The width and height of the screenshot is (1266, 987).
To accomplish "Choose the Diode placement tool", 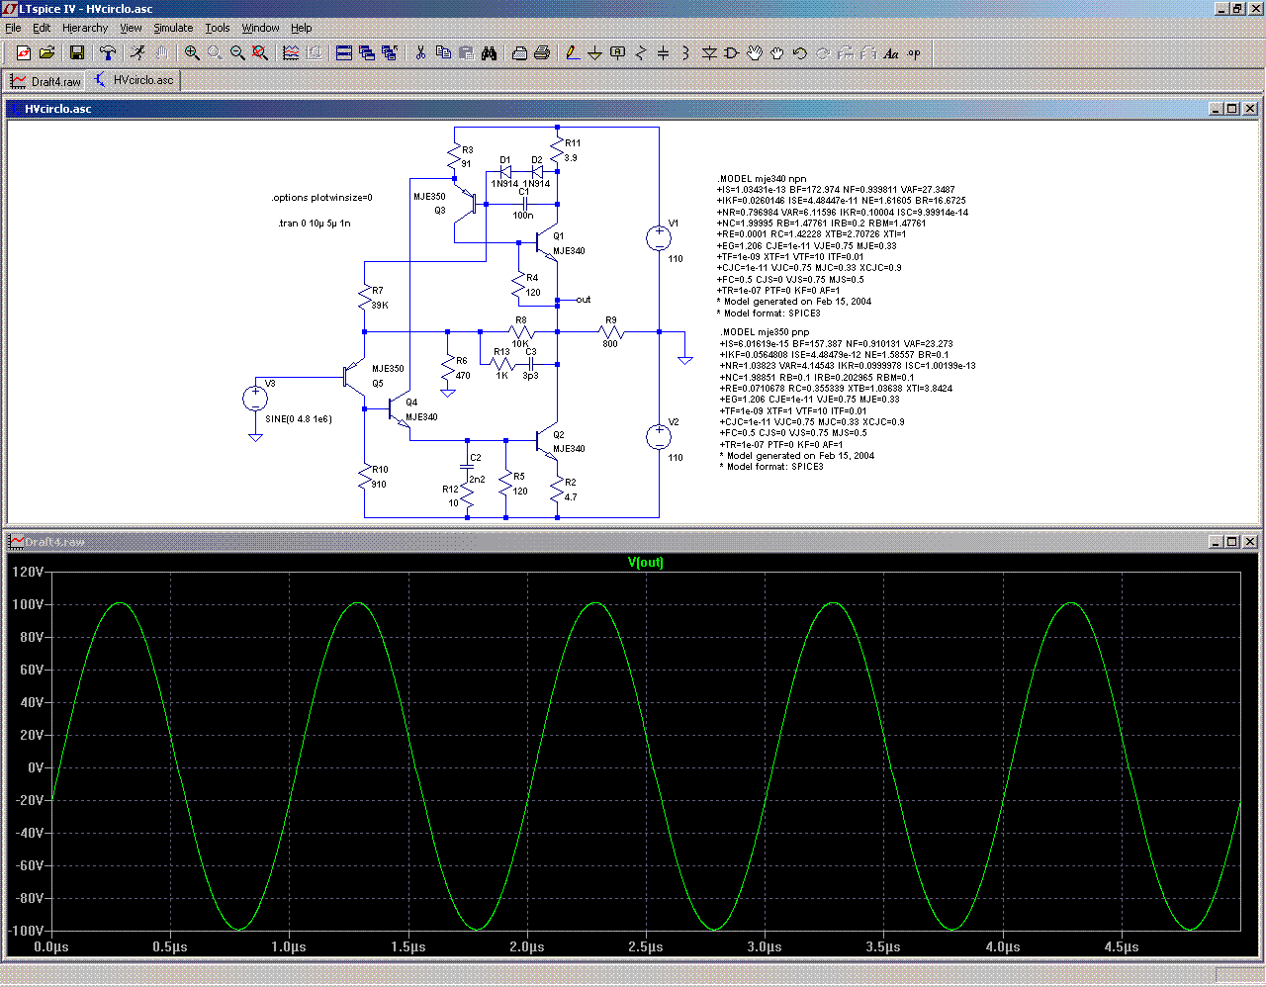I will click(708, 53).
